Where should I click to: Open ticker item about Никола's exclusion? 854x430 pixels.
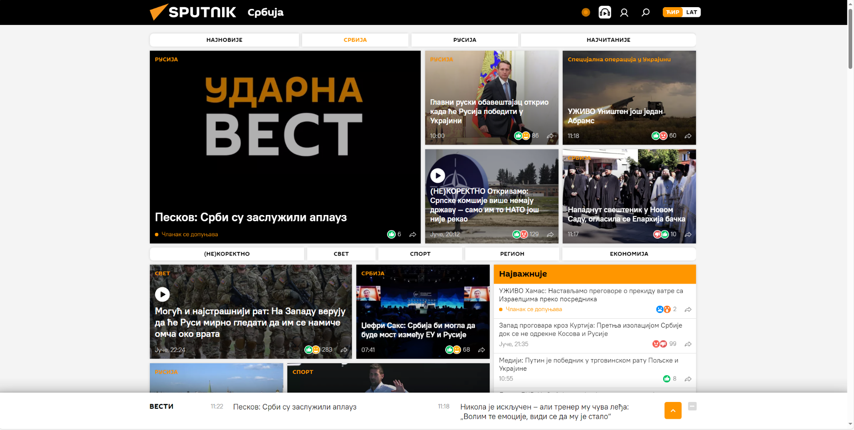coord(544,412)
